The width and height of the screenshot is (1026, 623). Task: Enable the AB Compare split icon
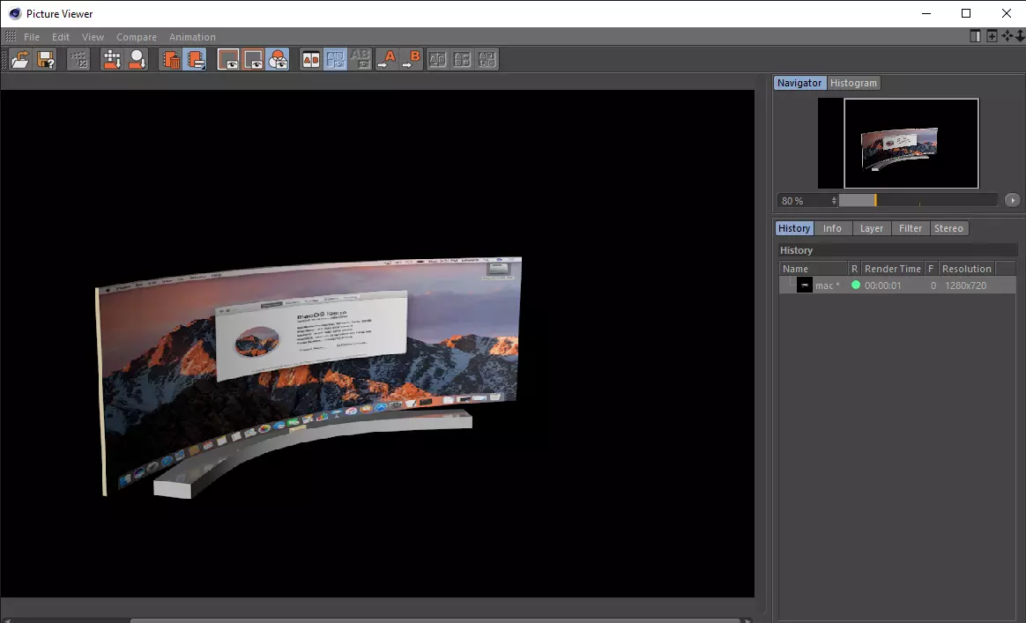(x=311, y=60)
